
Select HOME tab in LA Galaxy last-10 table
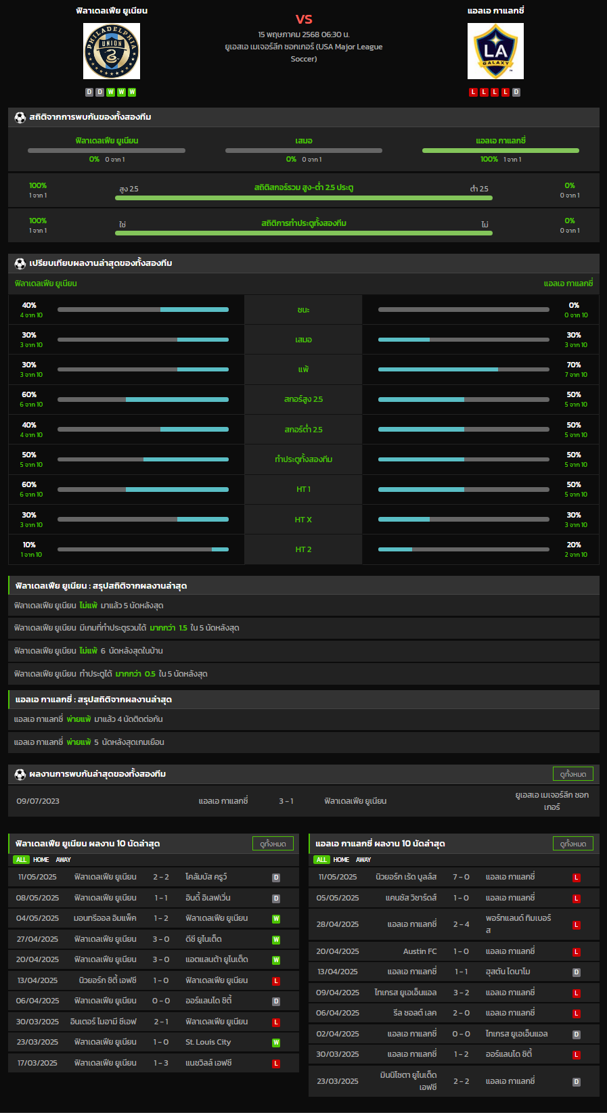click(342, 860)
